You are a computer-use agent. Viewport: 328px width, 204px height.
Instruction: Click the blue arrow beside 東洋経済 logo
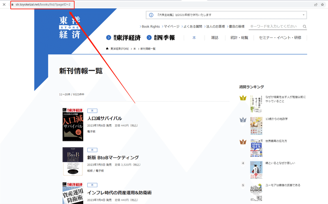click(x=109, y=38)
